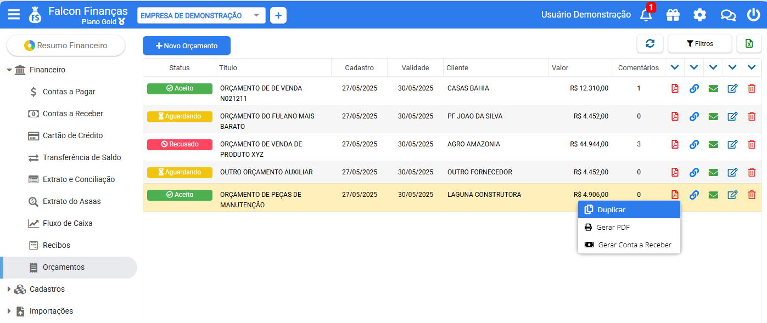Copy link icon for AGRO AMAZONIA budget

[694, 144]
